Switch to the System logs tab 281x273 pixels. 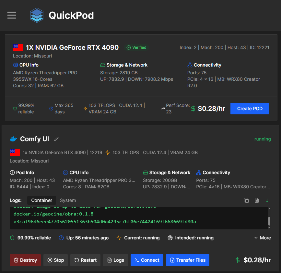tap(68, 200)
